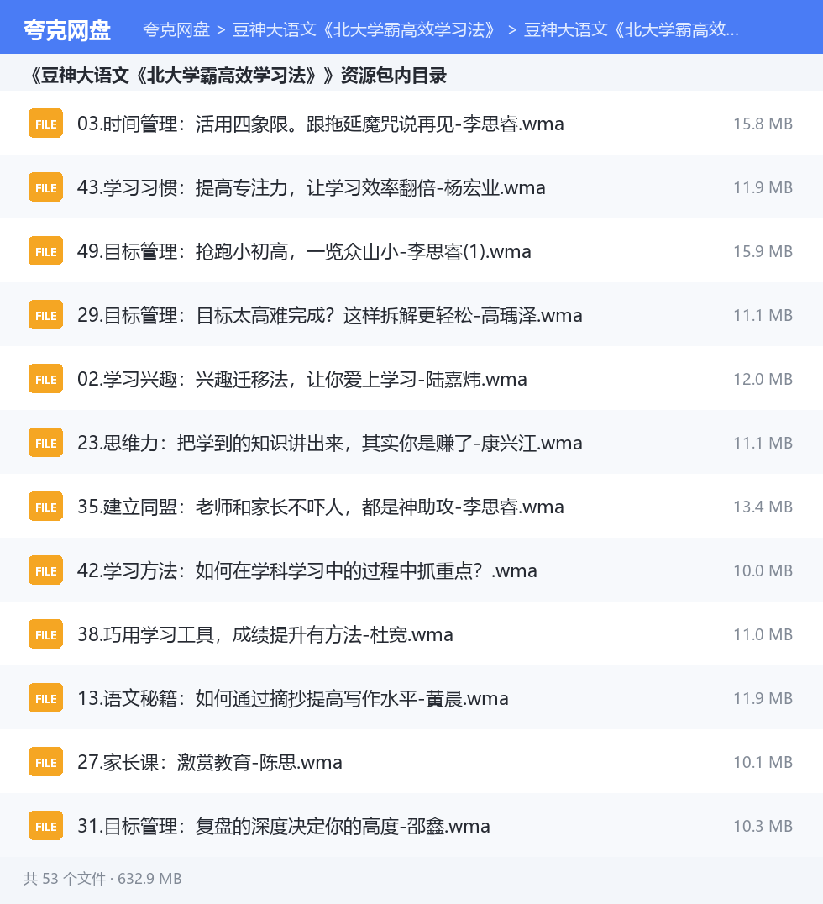Click size 12.0 MB of 02.学习兴趣 file
Image resolution: width=823 pixels, height=904 pixels.
coord(763,379)
